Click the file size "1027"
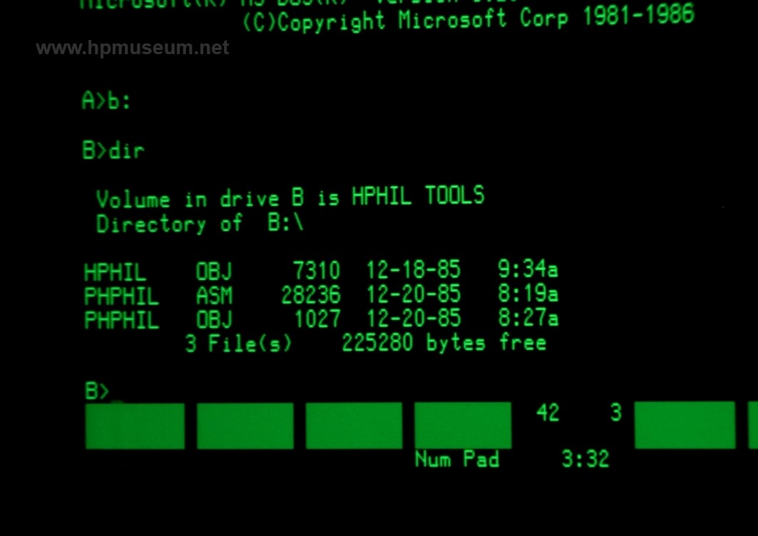Image resolution: width=758 pixels, height=536 pixels. point(317,319)
